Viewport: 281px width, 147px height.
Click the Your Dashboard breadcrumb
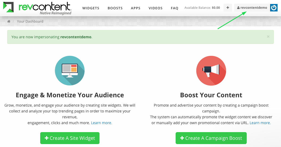click(x=30, y=21)
